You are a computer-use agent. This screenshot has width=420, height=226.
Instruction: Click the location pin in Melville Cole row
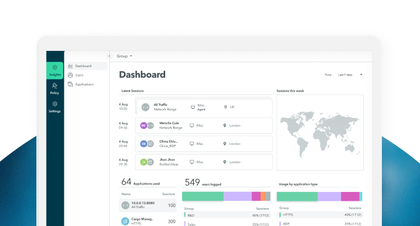pyautogui.click(x=225, y=125)
